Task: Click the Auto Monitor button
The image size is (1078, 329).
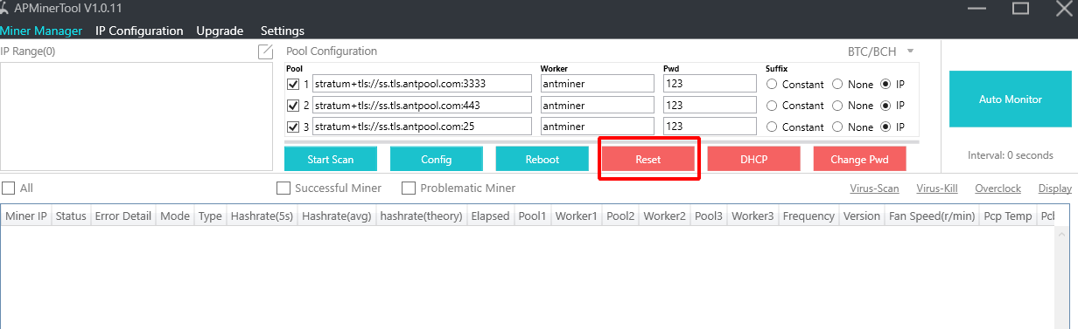Action: coord(1011,99)
